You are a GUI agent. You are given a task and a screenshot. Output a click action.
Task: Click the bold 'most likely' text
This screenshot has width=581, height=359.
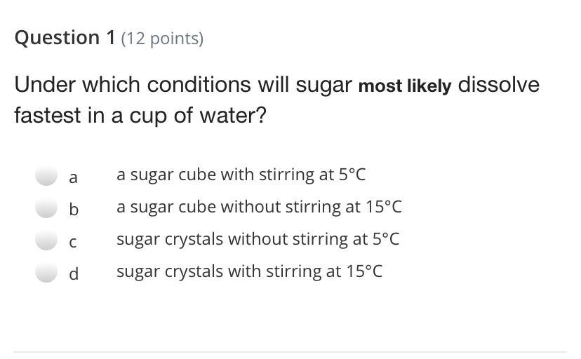[405, 86]
